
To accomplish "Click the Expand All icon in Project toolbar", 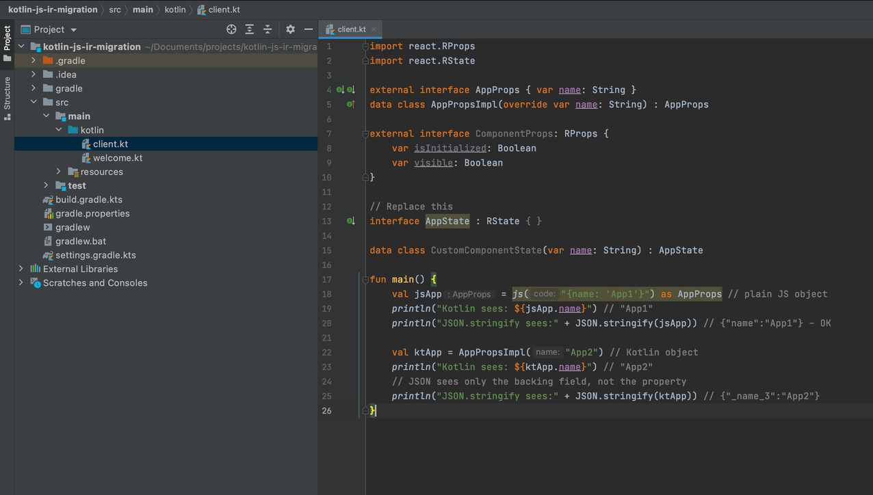I will click(x=250, y=29).
